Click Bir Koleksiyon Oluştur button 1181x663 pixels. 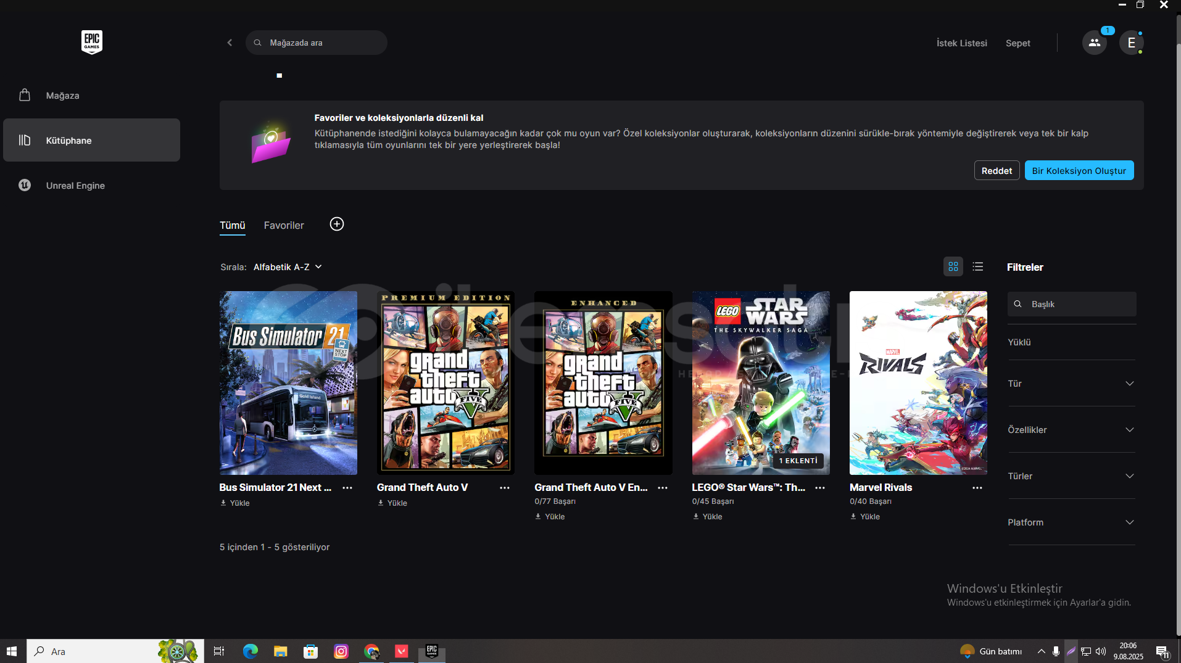pyautogui.click(x=1079, y=171)
